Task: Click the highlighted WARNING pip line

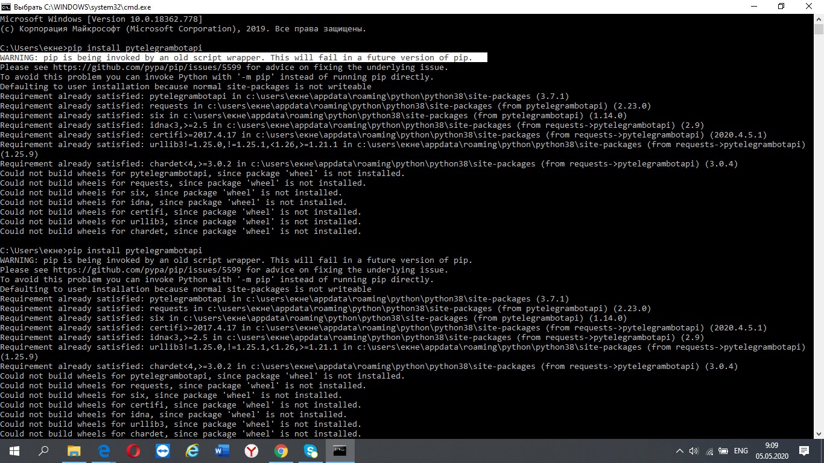Action: click(x=244, y=58)
